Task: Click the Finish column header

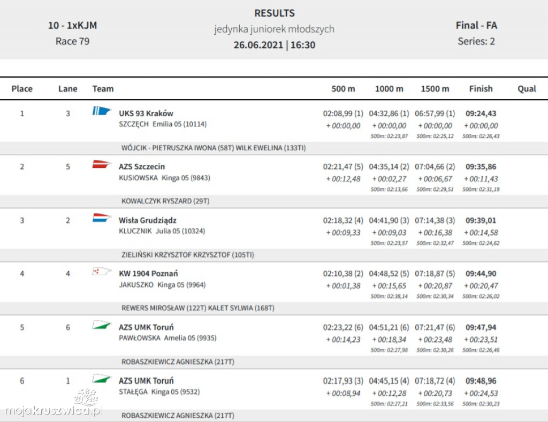Action: point(481,89)
